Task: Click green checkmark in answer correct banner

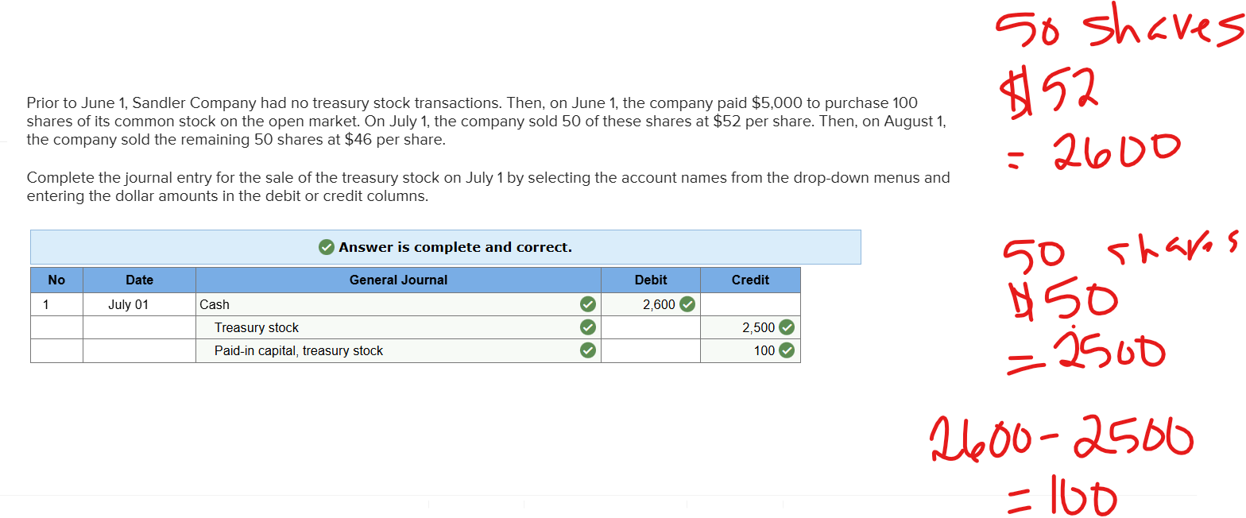Action: click(x=326, y=247)
